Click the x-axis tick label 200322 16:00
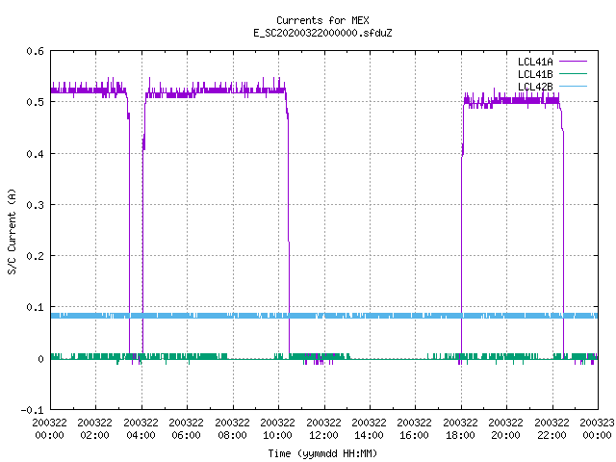 pos(415,429)
